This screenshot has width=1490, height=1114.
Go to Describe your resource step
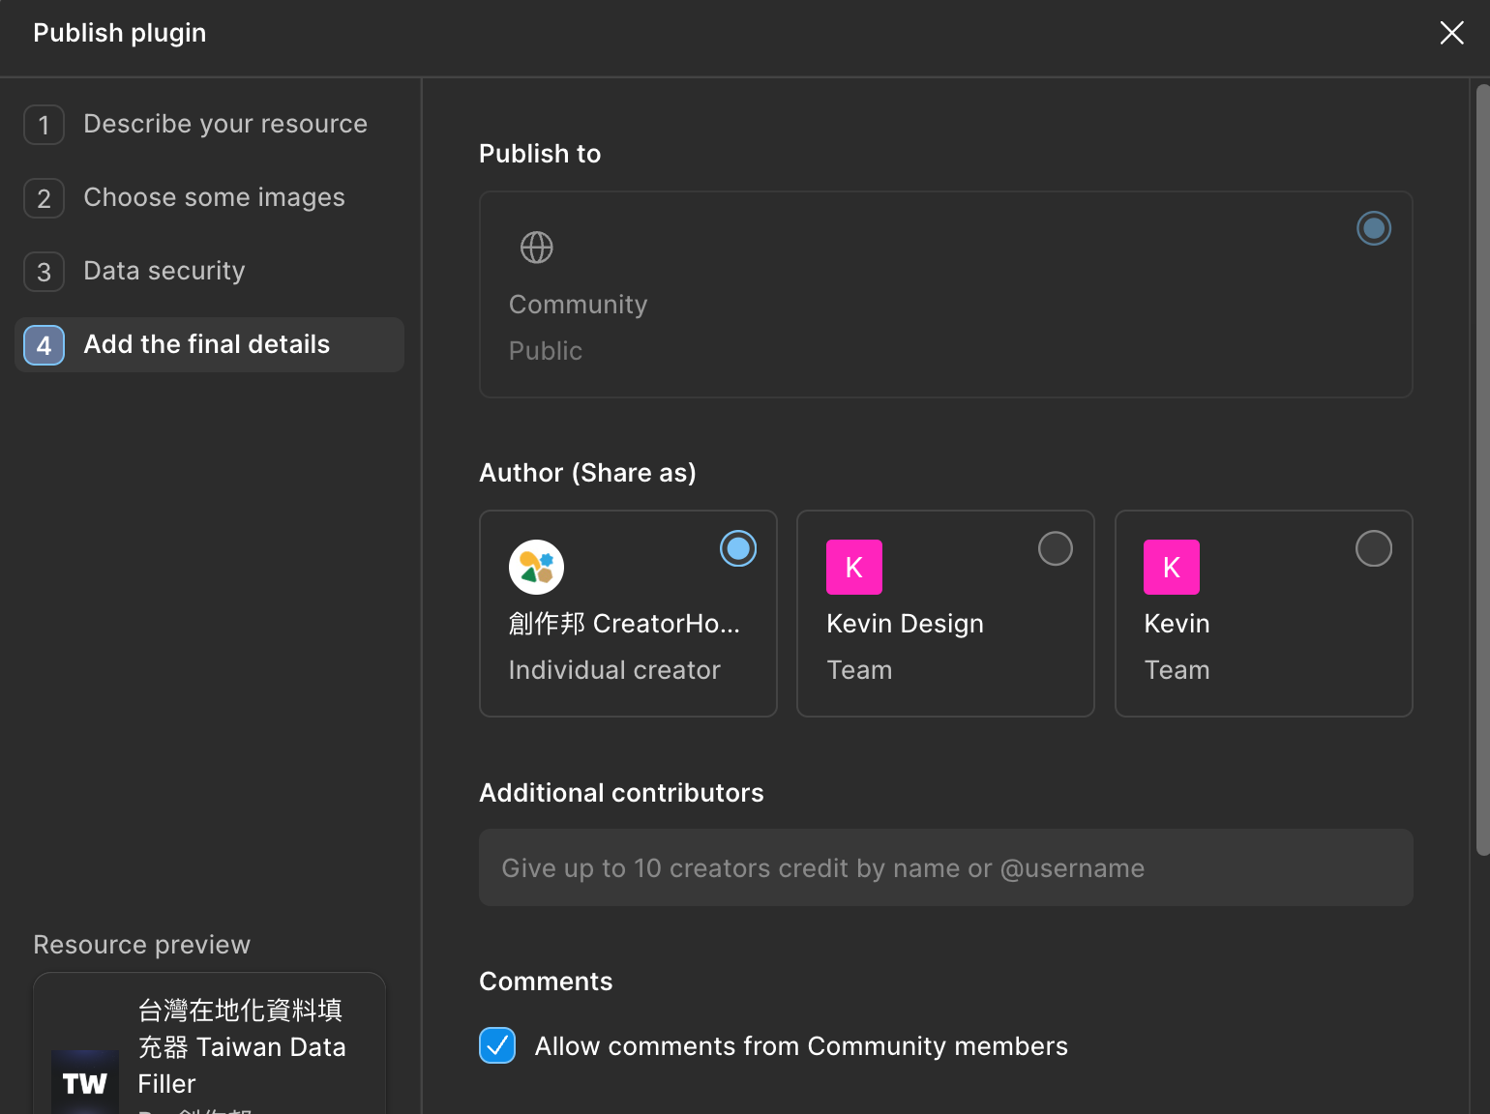tap(224, 125)
